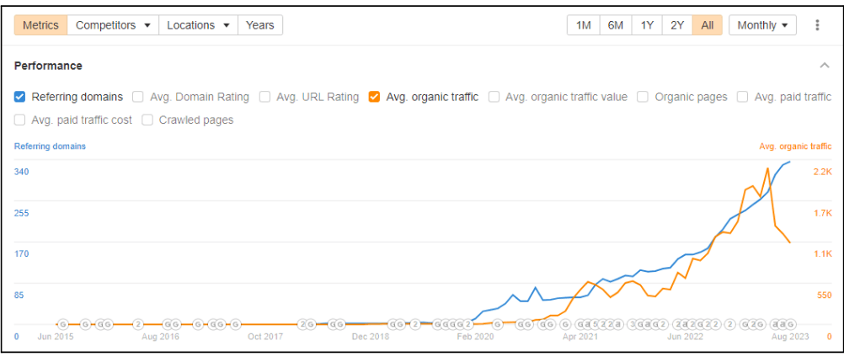Viewport: 844px width, 362px height.
Task: Enable the Avg. Domain Rating checkbox
Action: tap(139, 97)
